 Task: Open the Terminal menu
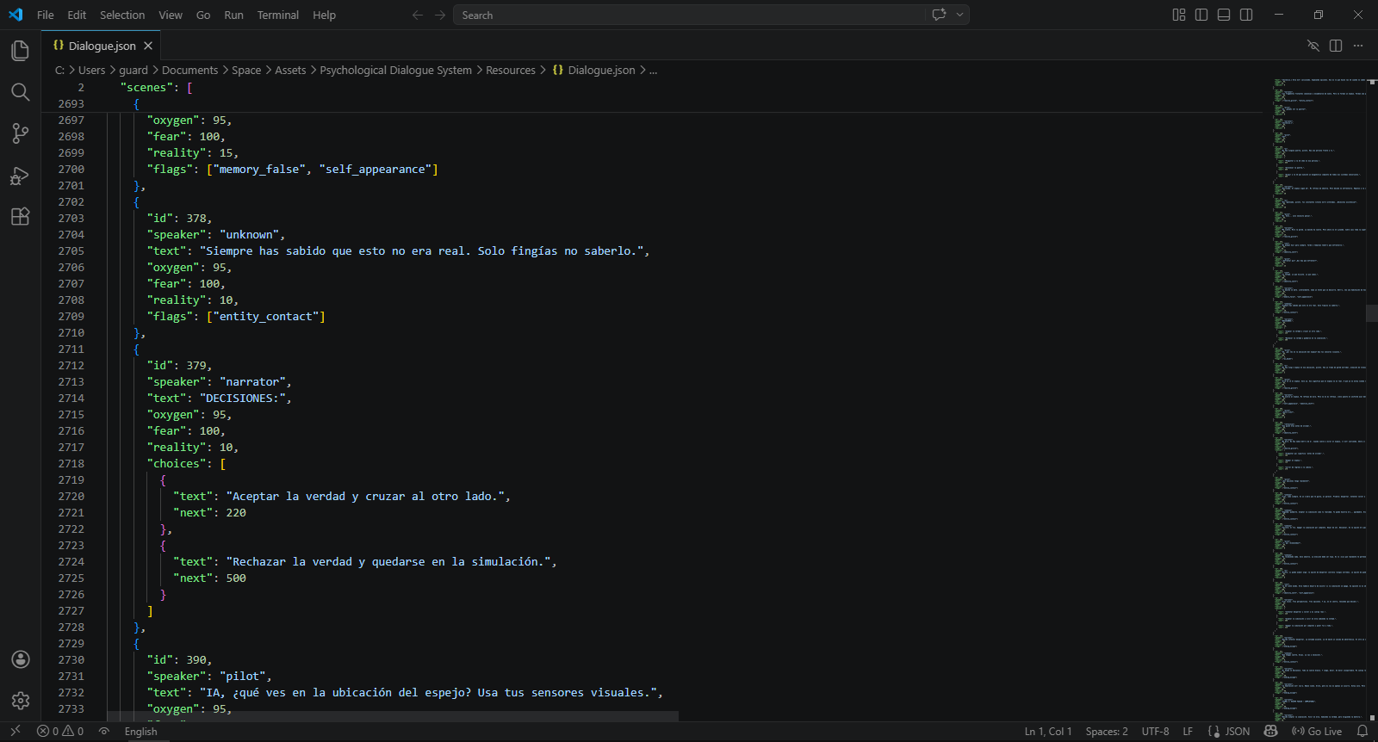[278, 15]
